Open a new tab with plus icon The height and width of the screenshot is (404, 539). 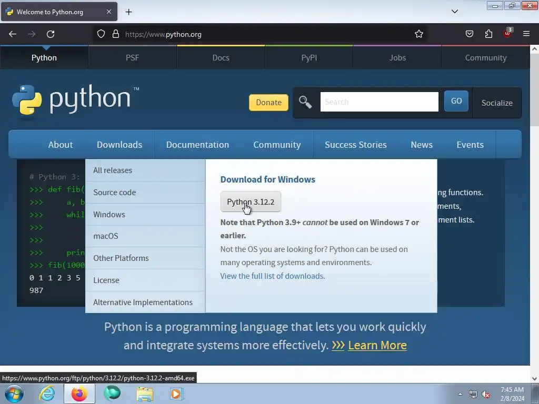point(128,12)
